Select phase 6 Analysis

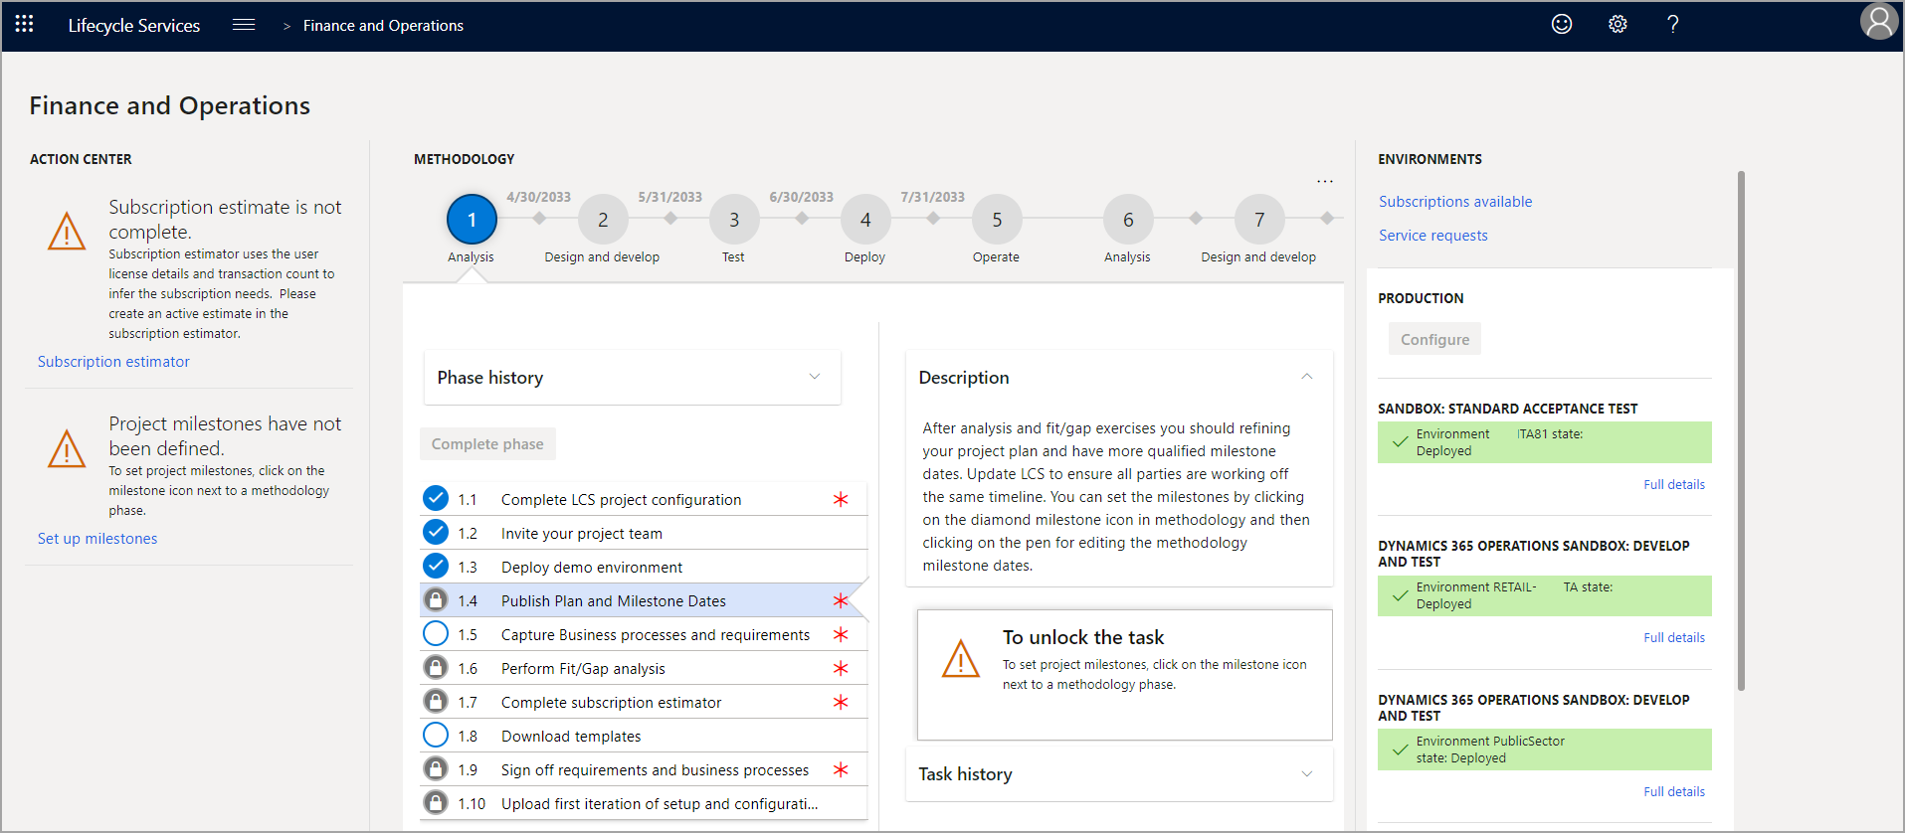[x=1128, y=219]
